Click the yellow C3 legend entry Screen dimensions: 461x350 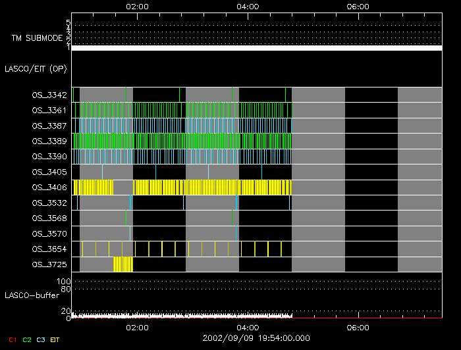click(x=41, y=339)
